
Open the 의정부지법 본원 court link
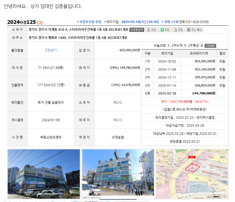(90, 22)
